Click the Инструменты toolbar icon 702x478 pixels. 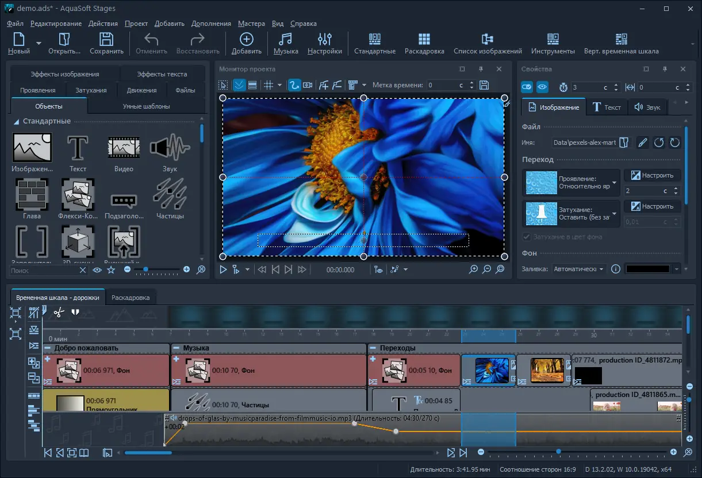(x=553, y=43)
